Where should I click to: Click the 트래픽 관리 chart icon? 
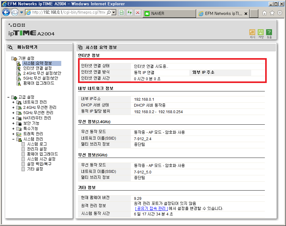(19, 134)
